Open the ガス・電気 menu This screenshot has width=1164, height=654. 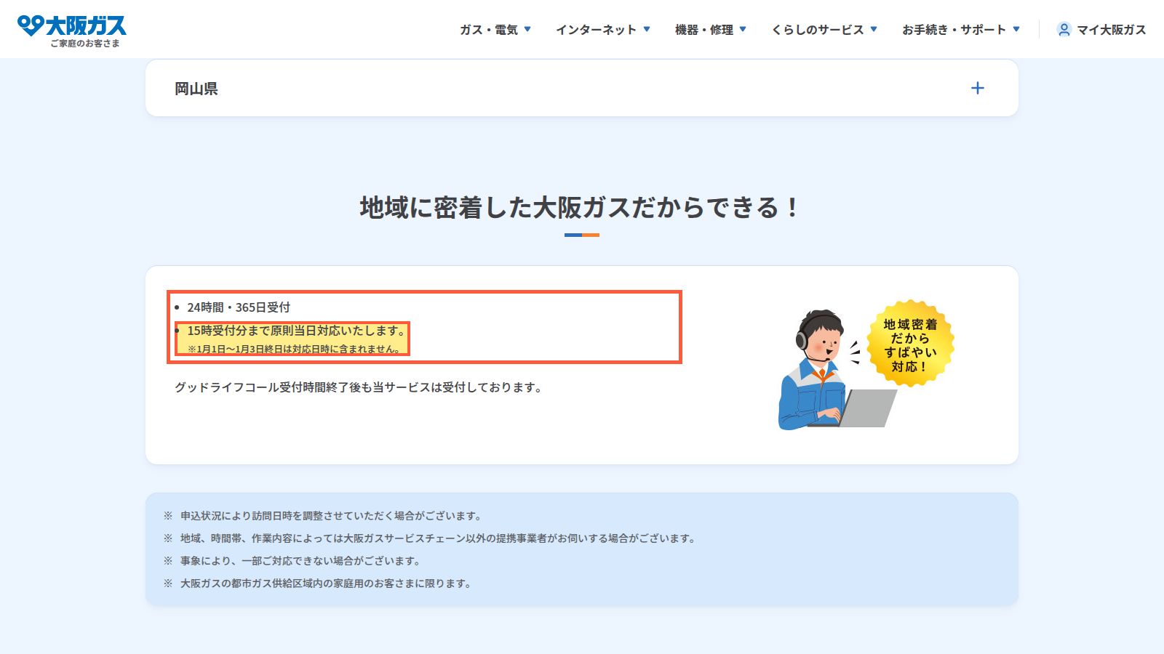click(x=495, y=30)
